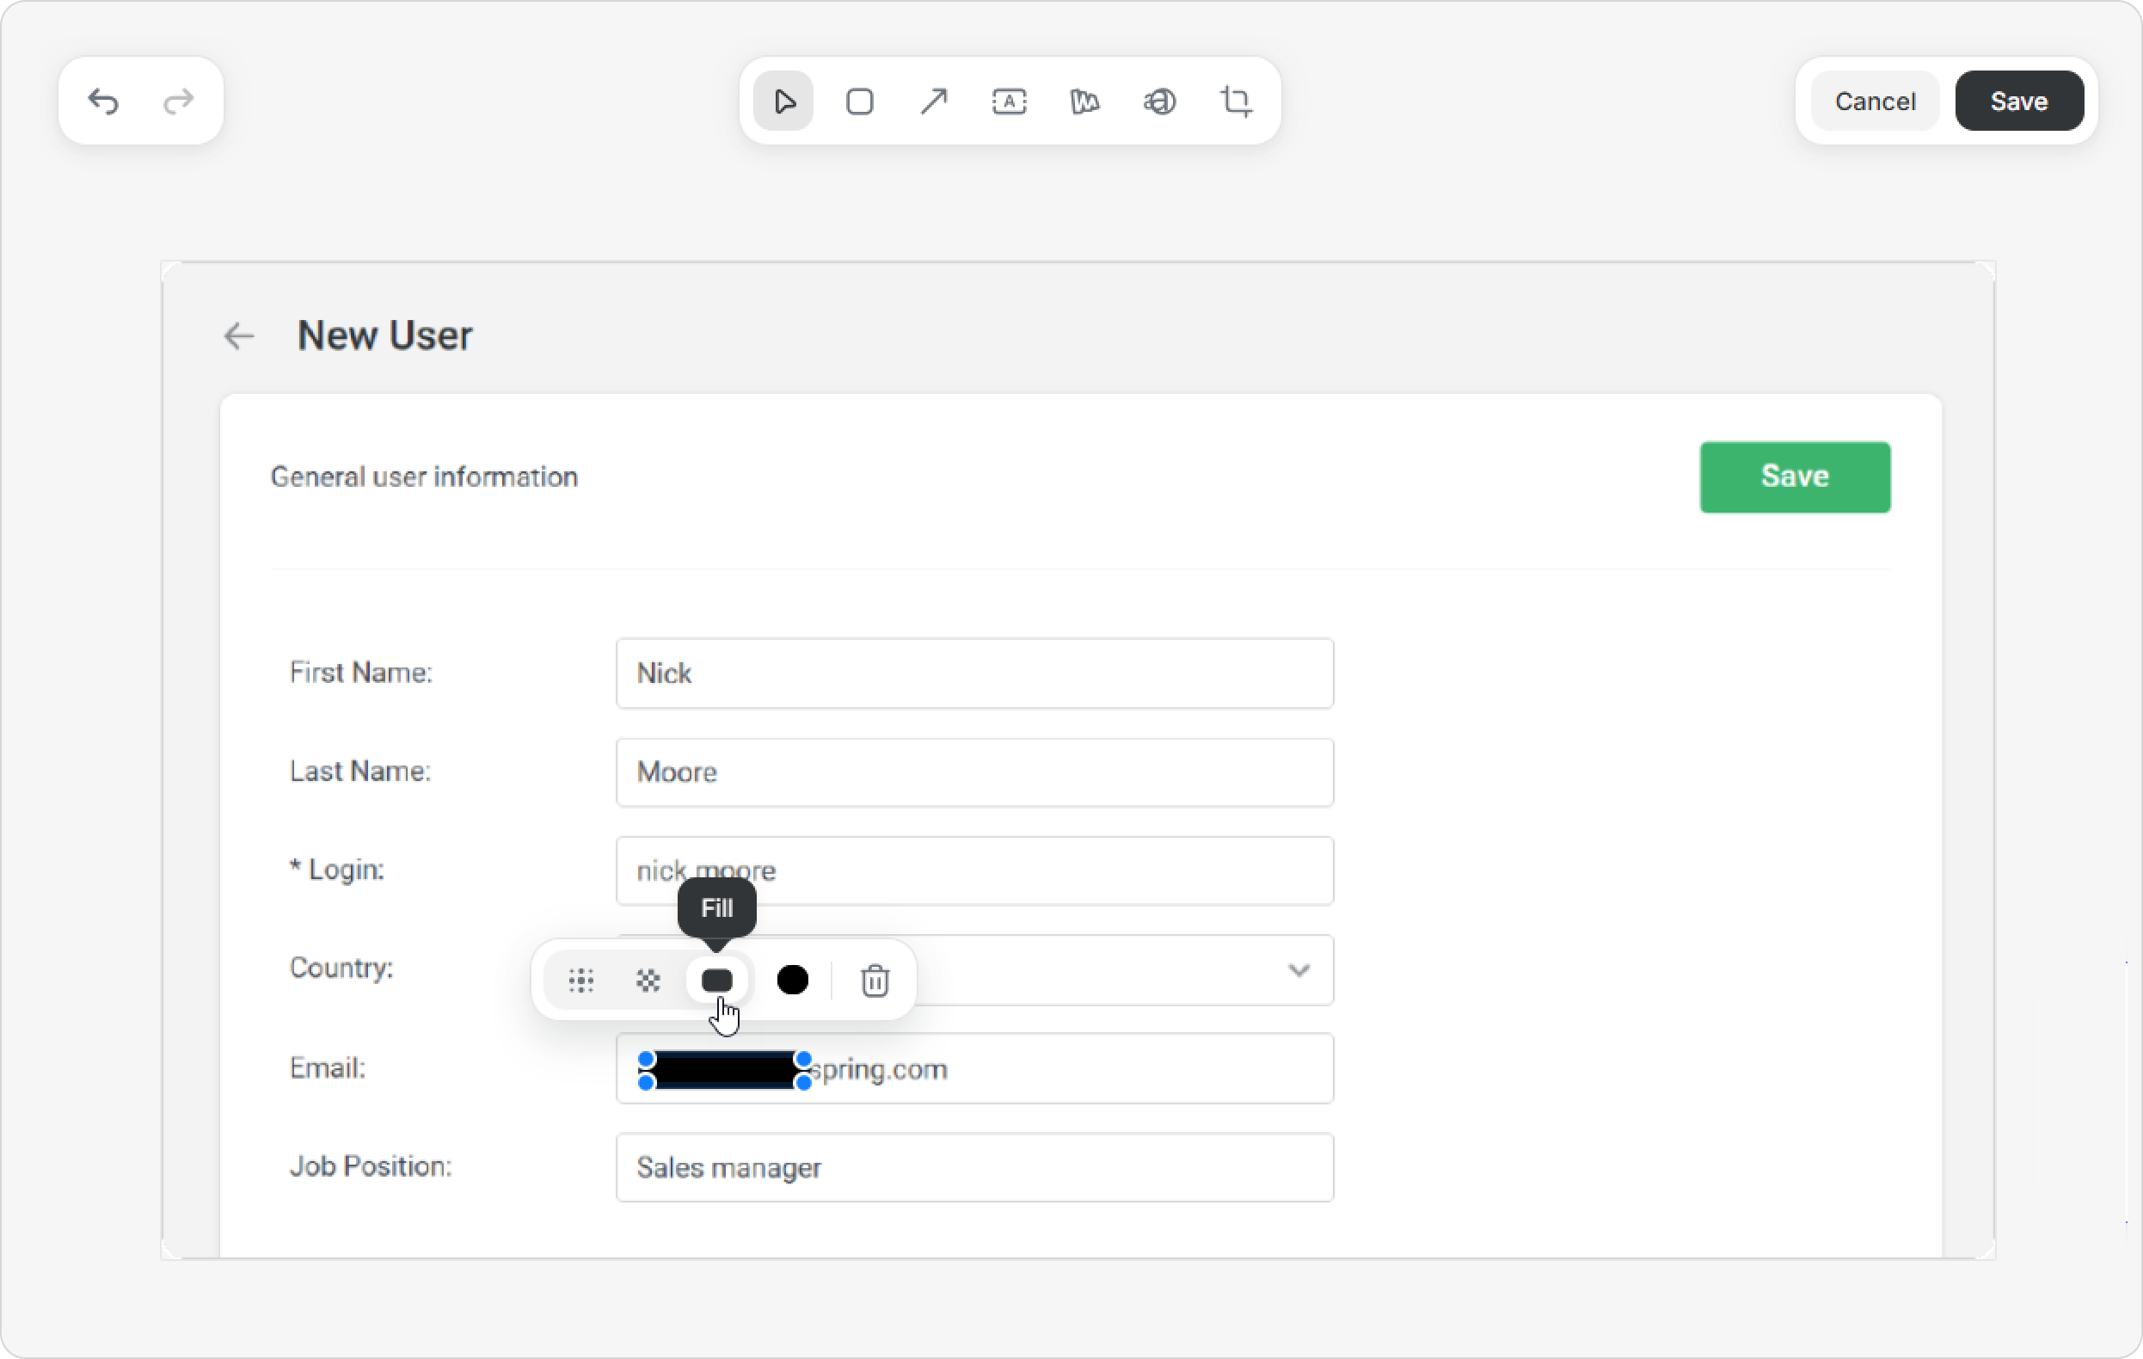Open the black color swatch picker

coord(792,980)
